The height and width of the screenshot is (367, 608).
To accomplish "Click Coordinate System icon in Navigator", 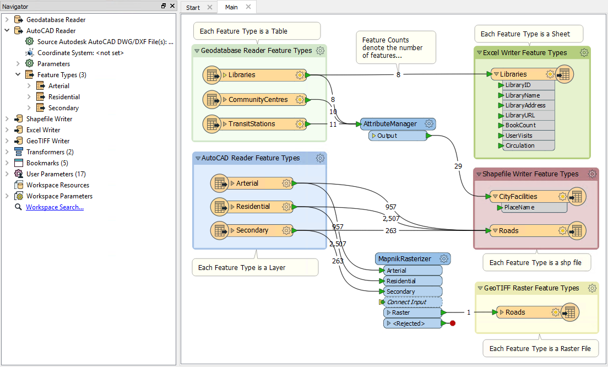I will tap(30, 53).
